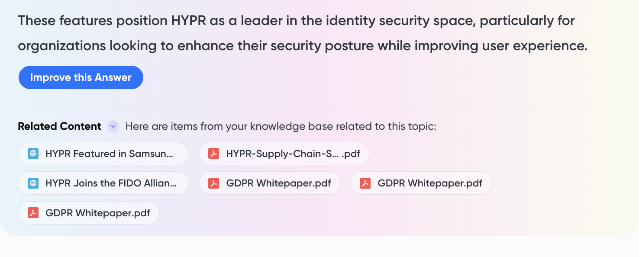639x257 pixels.
Task: Collapse the Related Content chevron
Action: (x=113, y=126)
